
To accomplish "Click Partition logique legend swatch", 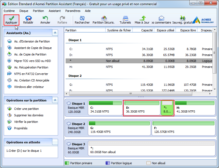I will tap(108, 163).
